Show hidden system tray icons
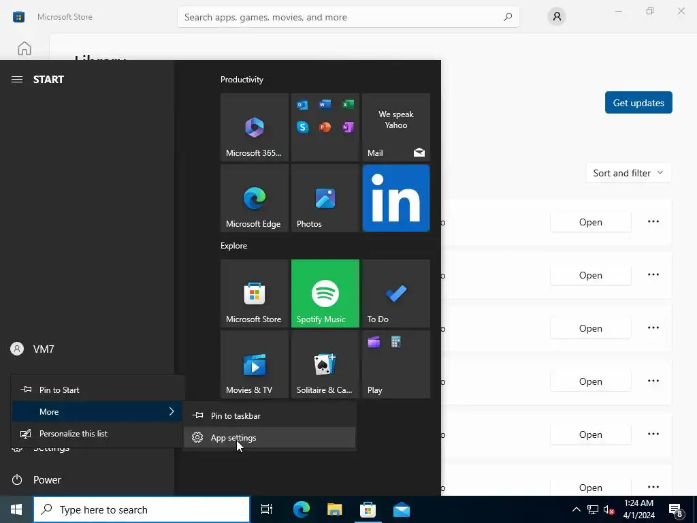 pos(576,509)
